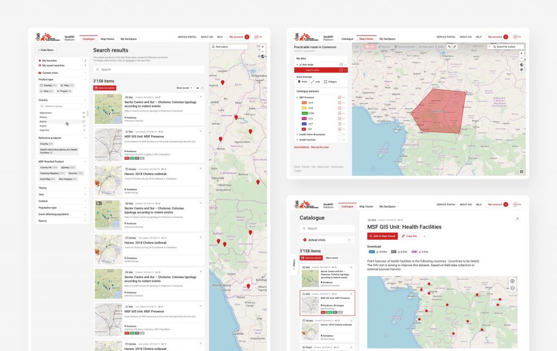This screenshot has width=557, height=351.
Task: Open Map Viewer tab in search results window
Action: pos(107,39)
